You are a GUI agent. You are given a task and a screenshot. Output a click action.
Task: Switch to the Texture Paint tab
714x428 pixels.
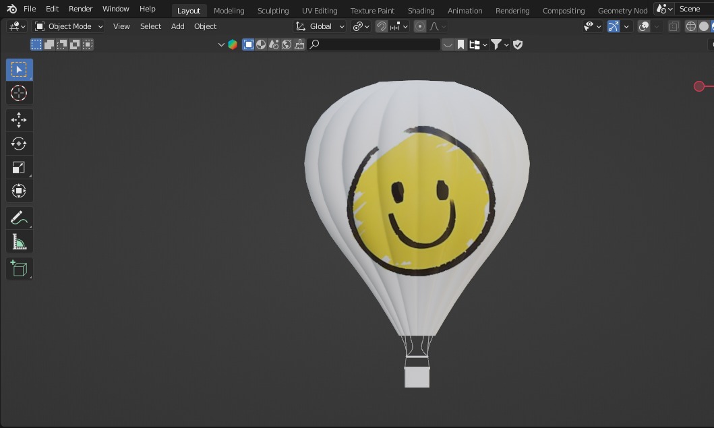tap(372, 11)
